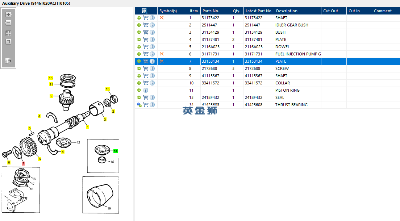Click gears icon for THRUST BEARING

click(x=139, y=105)
